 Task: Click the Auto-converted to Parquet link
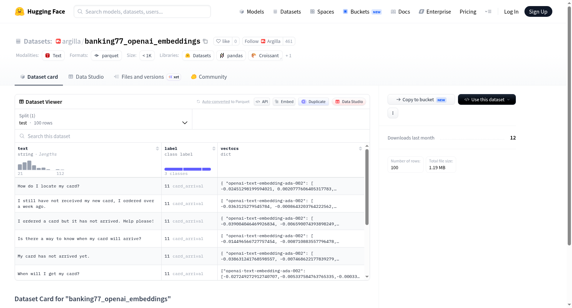[x=226, y=102]
